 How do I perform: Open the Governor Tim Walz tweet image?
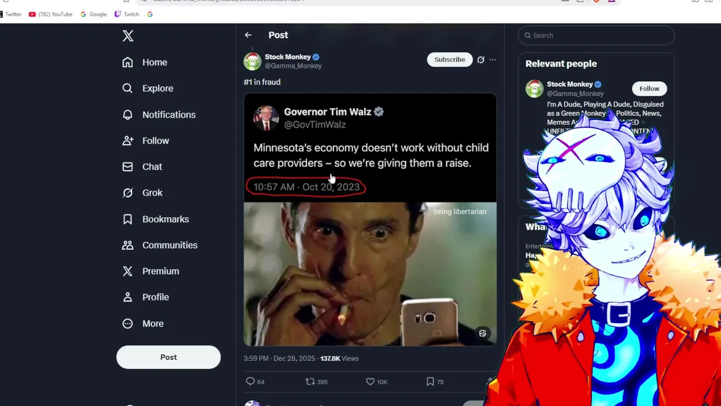tap(370, 219)
